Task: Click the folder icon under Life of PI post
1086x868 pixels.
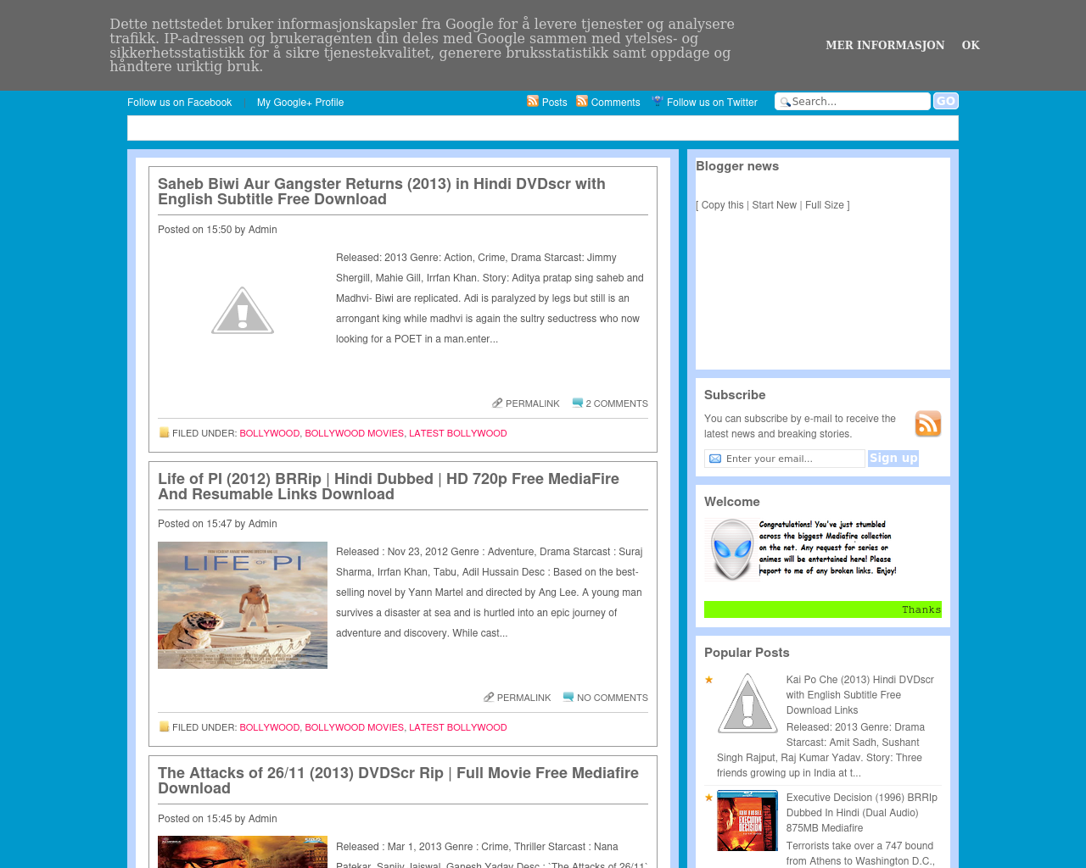Action: coord(165,726)
